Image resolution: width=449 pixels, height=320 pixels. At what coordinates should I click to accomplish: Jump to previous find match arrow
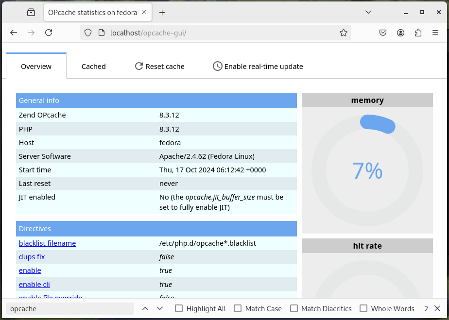[x=145, y=308]
